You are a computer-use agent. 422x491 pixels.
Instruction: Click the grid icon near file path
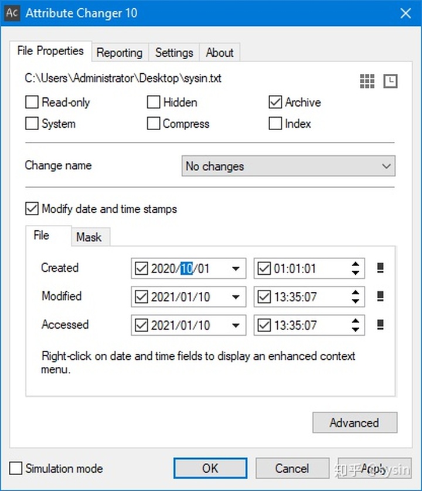click(367, 81)
